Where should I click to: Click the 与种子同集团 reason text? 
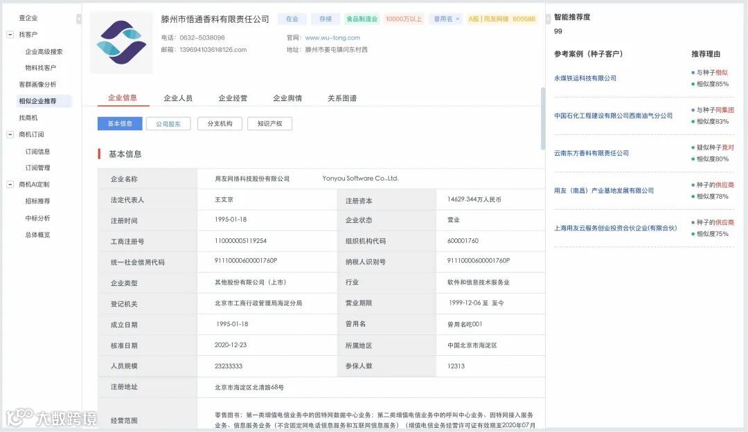[x=715, y=110]
